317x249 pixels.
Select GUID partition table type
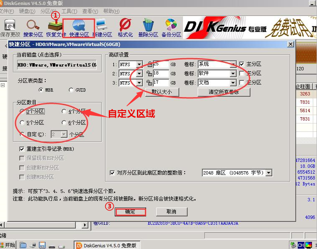click(71, 90)
